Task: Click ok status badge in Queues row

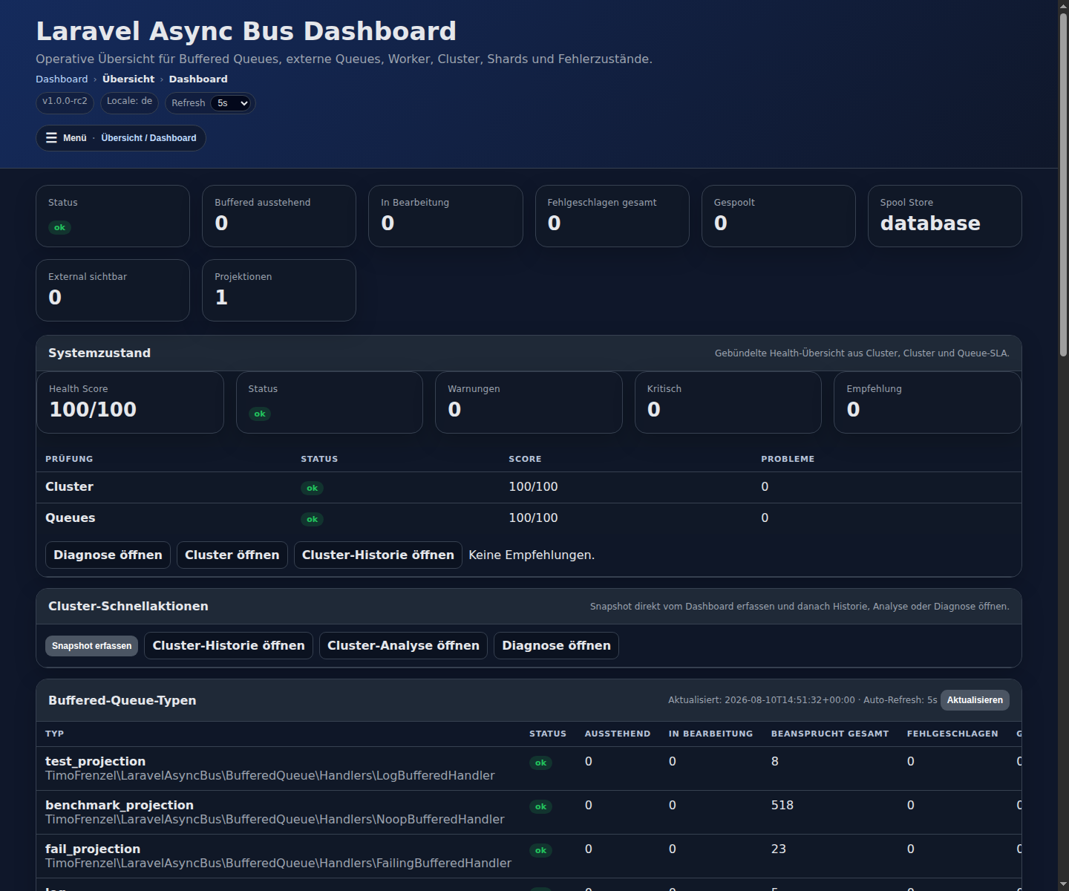Action: coord(312,520)
